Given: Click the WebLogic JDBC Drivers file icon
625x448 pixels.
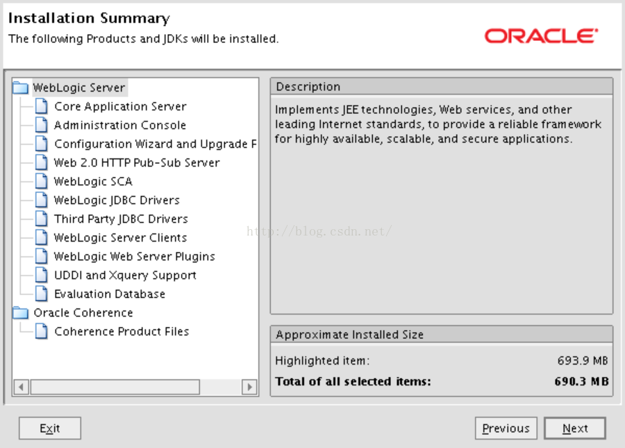Looking at the screenshot, I should coord(42,200).
